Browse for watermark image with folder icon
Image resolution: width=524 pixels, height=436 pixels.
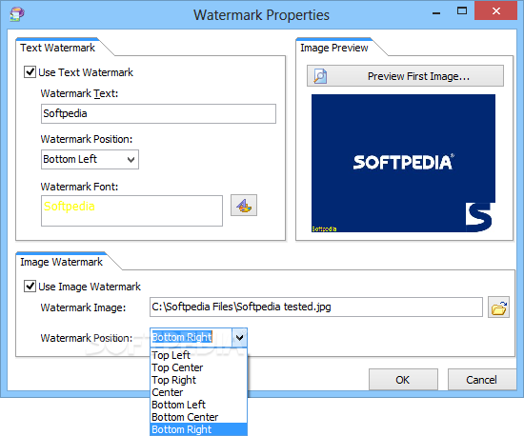(x=498, y=307)
